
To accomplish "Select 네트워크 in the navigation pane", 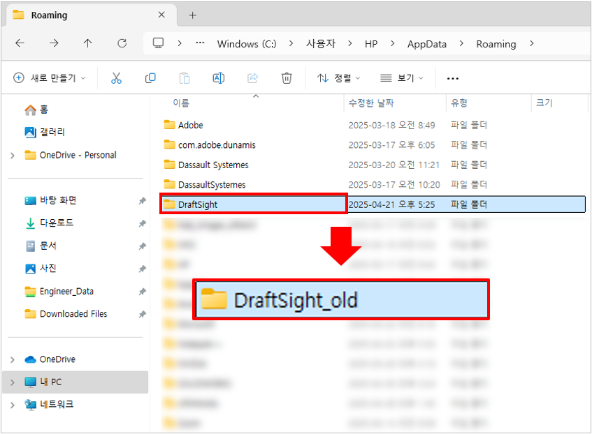I will [49, 405].
